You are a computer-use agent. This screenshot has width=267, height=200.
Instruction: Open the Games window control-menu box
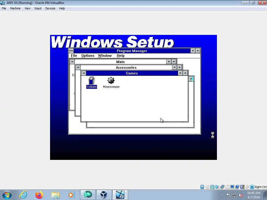coord(84,73)
